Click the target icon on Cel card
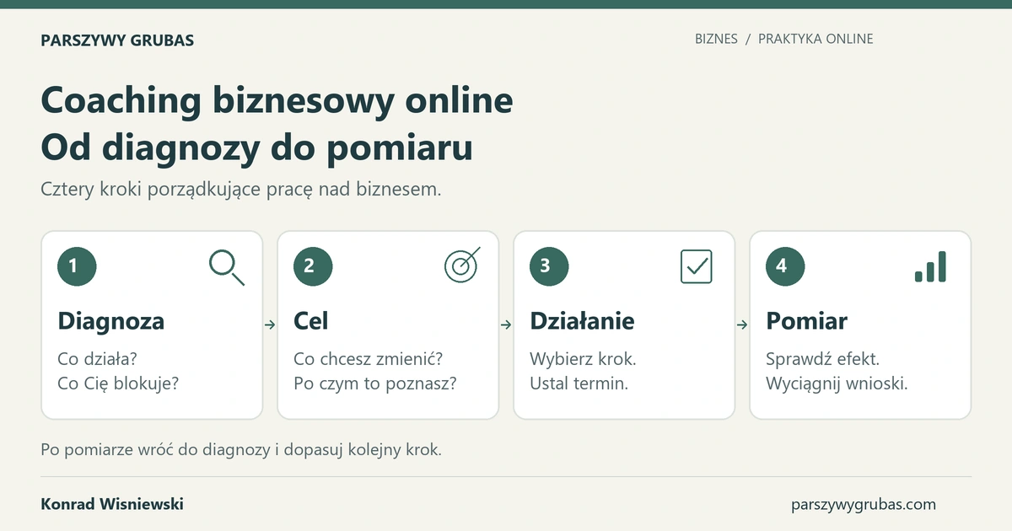The image size is (1012, 531). [462, 265]
